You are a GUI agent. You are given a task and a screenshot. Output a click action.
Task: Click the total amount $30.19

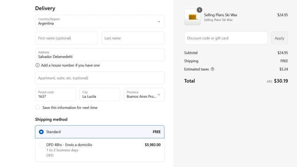281,81
